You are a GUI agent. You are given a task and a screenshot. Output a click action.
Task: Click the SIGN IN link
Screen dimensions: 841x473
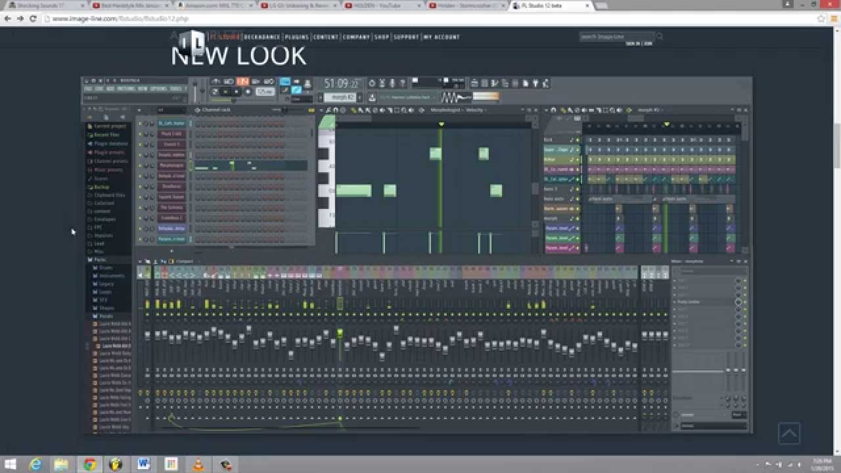click(632, 43)
